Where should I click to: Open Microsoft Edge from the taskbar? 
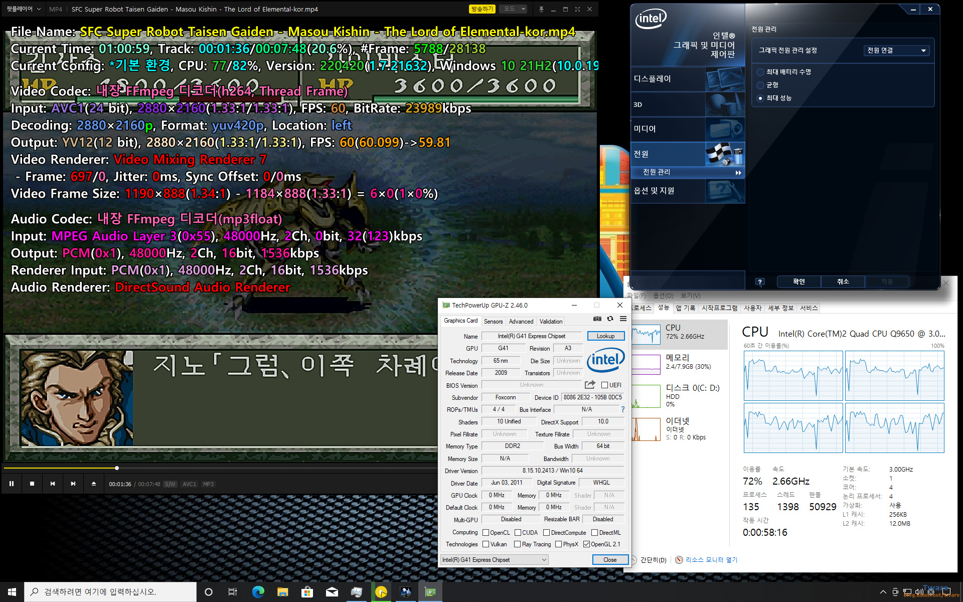258,592
